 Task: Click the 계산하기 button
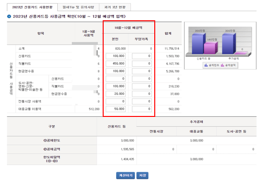[x=125, y=175]
